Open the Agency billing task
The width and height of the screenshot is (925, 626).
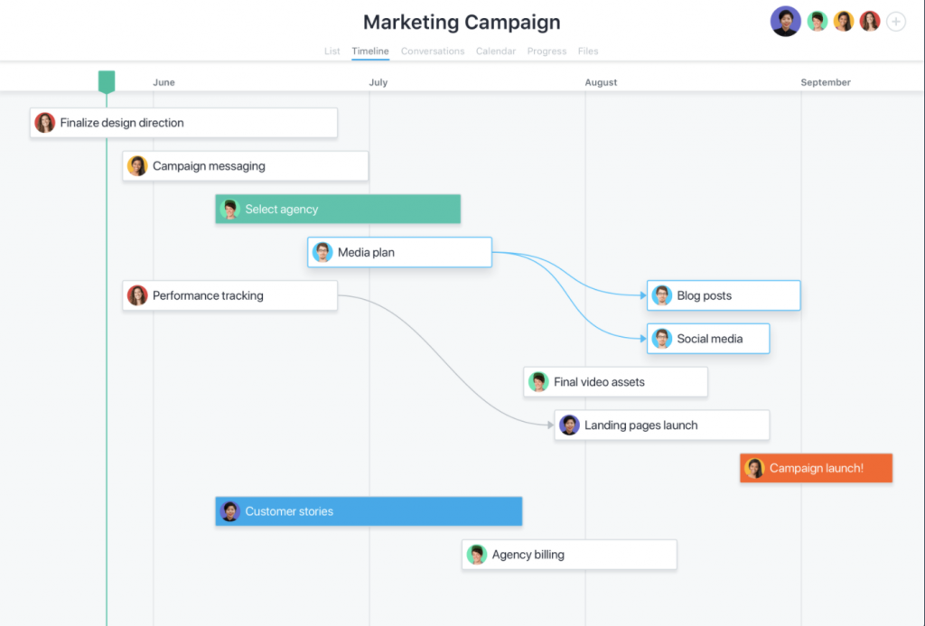pyautogui.click(x=569, y=555)
